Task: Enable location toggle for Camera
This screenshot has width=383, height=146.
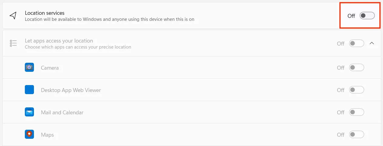Action: tap(356, 68)
